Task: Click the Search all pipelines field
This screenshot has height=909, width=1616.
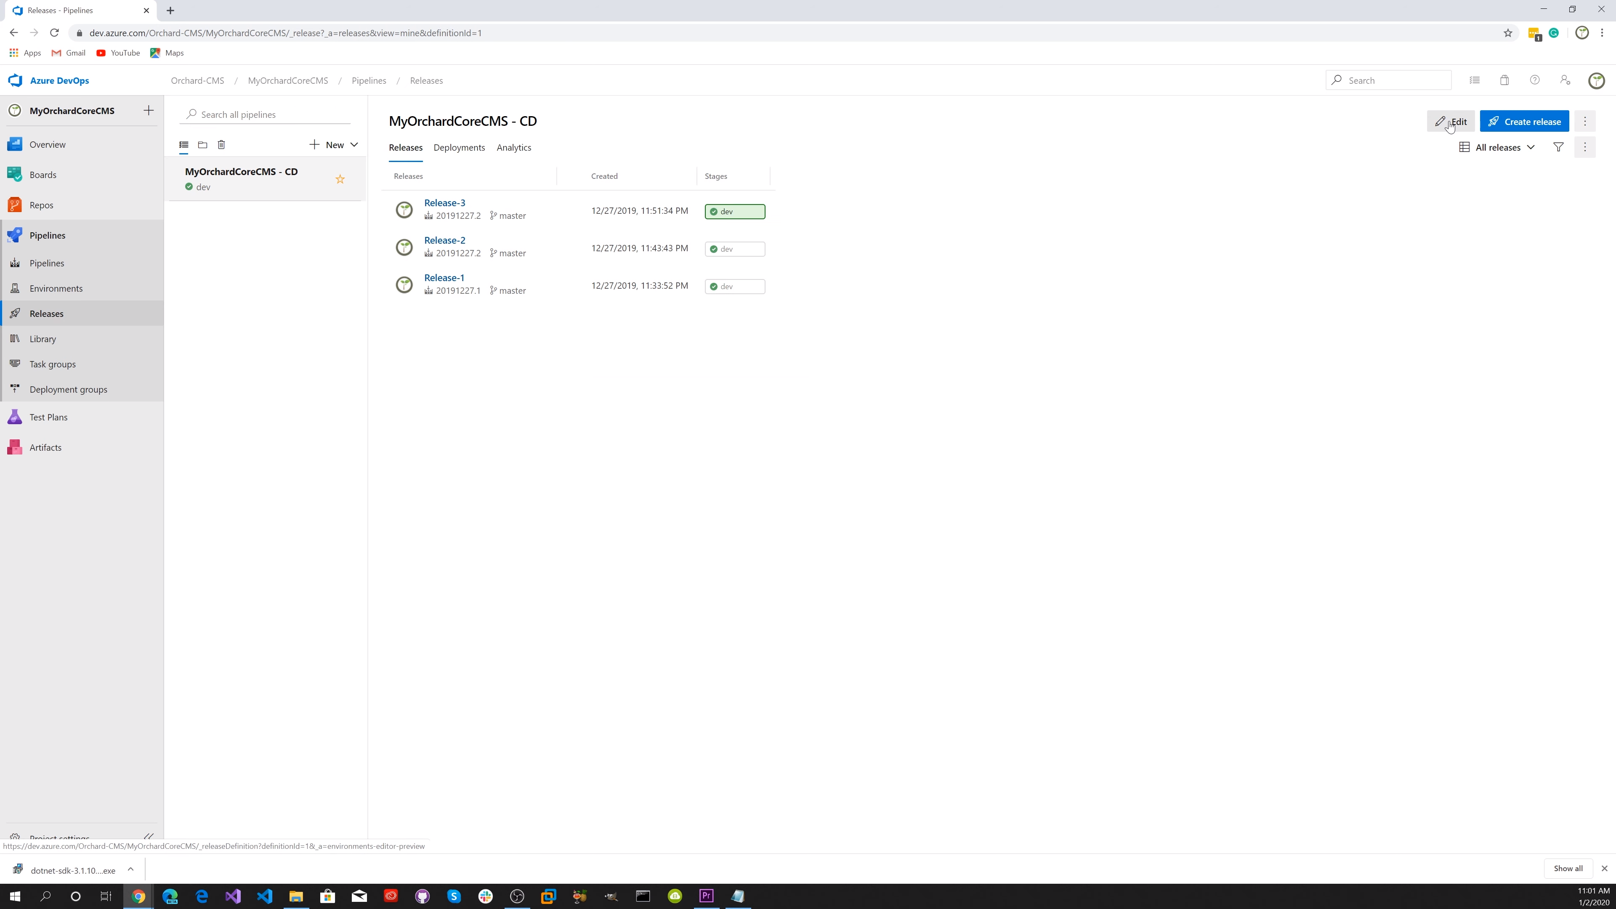Action: (x=266, y=114)
